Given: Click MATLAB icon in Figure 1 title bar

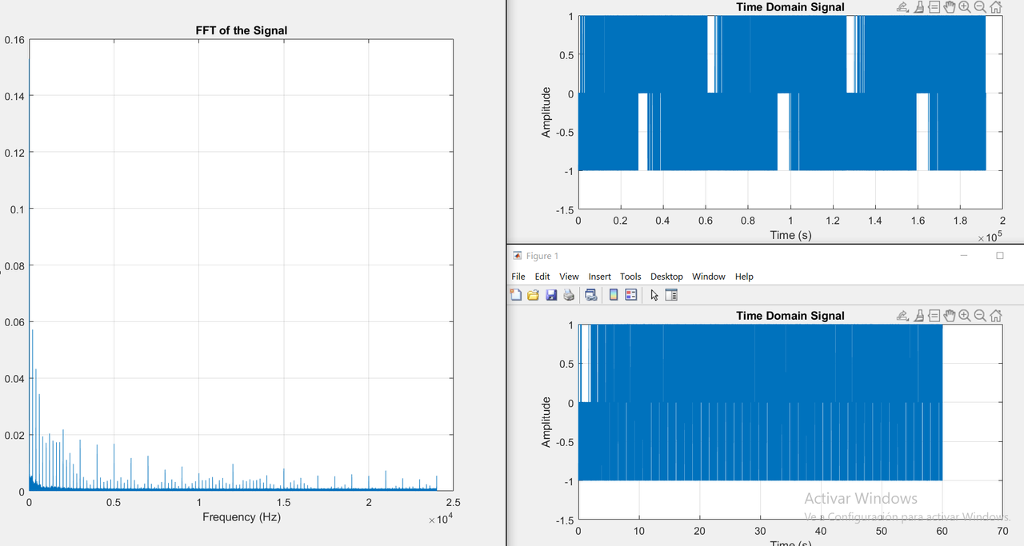Looking at the screenshot, I should click(x=517, y=256).
